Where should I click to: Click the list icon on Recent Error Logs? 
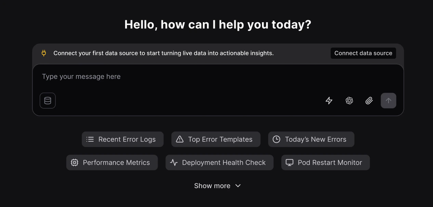click(90, 139)
